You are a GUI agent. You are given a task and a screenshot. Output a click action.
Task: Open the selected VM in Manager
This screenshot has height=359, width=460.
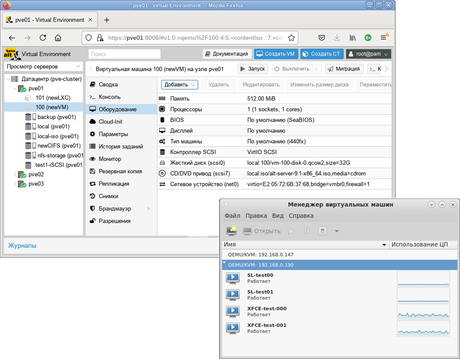coord(262,231)
